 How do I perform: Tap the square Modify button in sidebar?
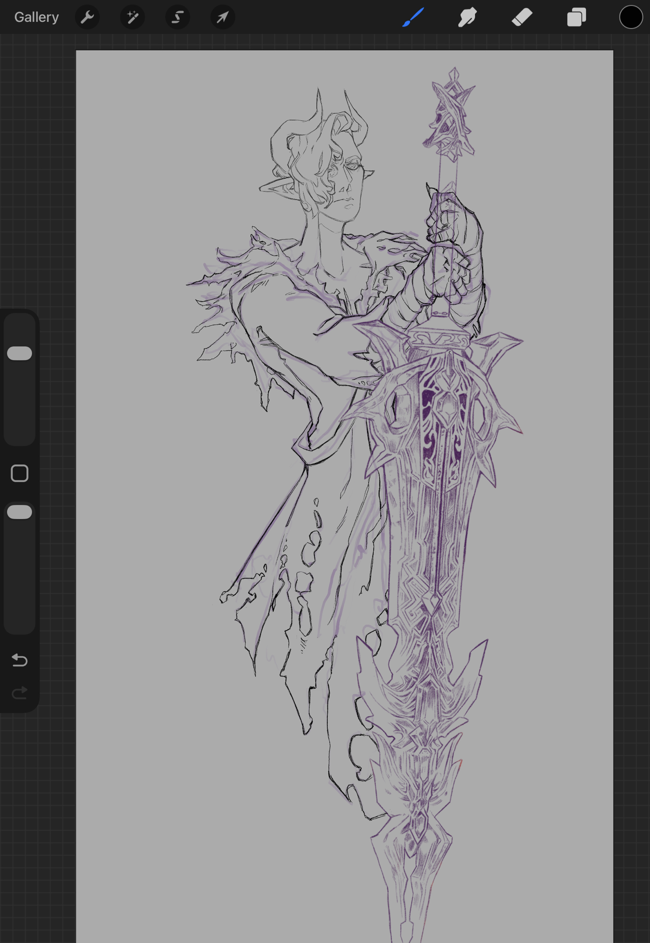20,473
